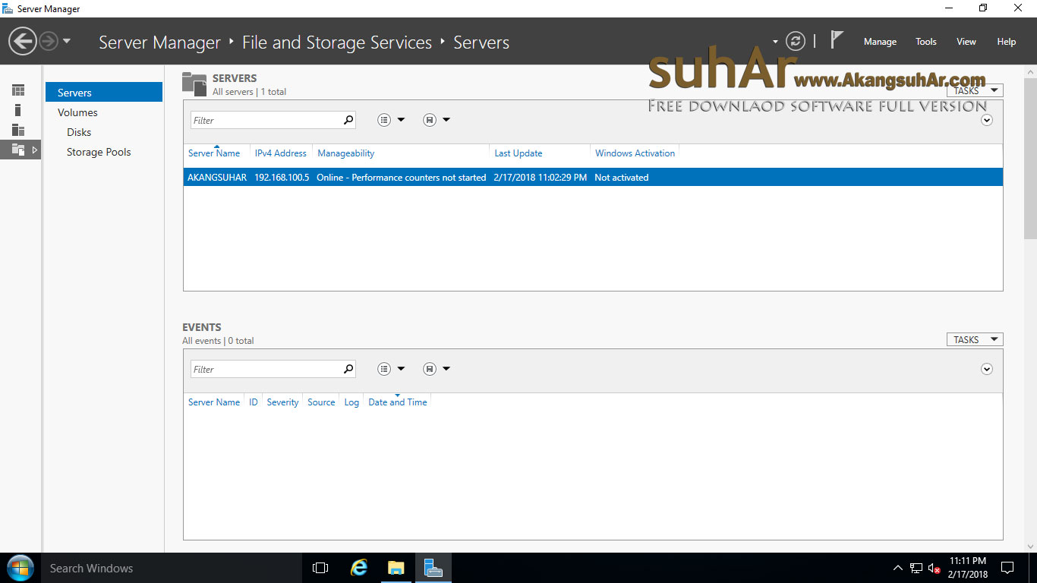1037x583 pixels.
Task: Expand the Servers filter options chevron
Action: (987, 120)
